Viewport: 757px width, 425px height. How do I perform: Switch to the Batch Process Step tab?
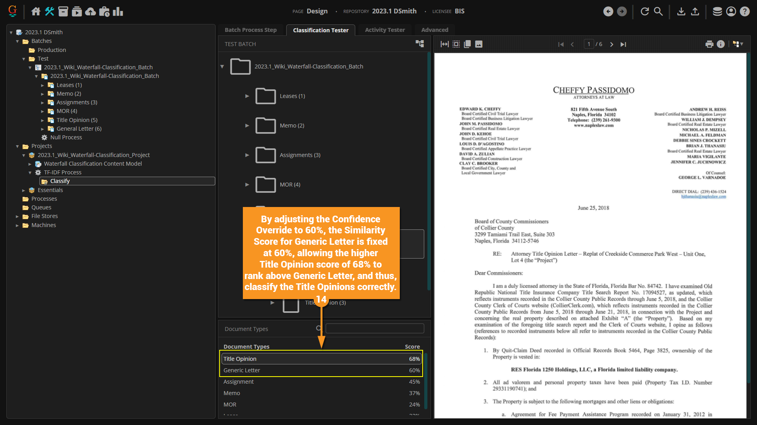pos(250,30)
